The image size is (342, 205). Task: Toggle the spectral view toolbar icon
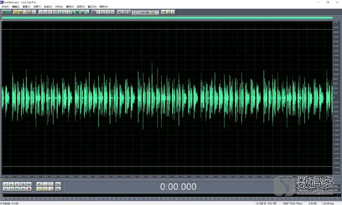tap(94, 12)
